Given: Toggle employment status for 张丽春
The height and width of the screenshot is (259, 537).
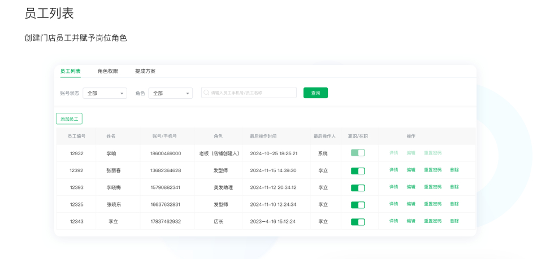Looking at the screenshot, I should (358, 170).
